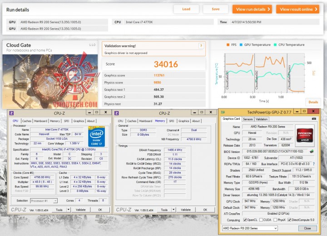Click OK button in Memory CPU-Z window

tap(205, 210)
